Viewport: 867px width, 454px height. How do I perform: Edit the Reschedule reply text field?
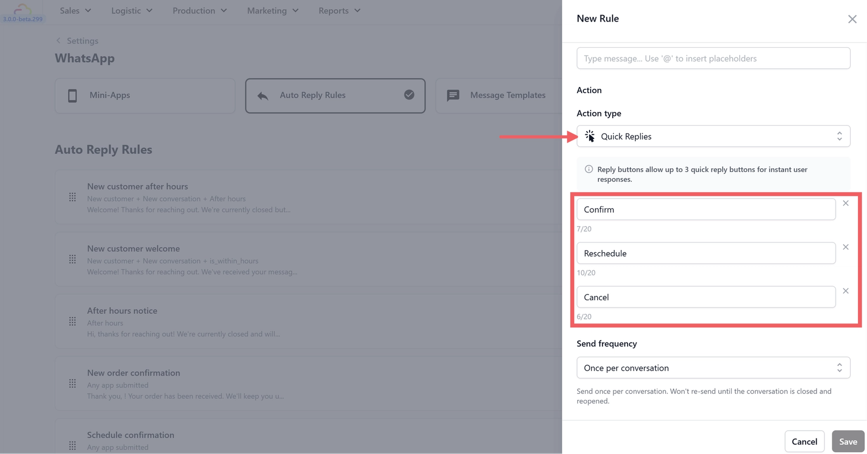706,253
